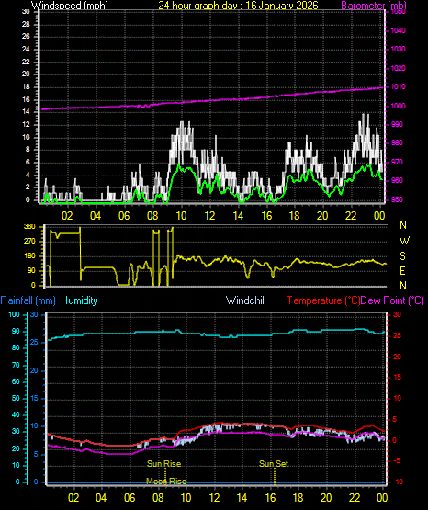Click the 18 value on the windspeed axis
The width and height of the screenshot is (428, 510).
tap(26, 87)
